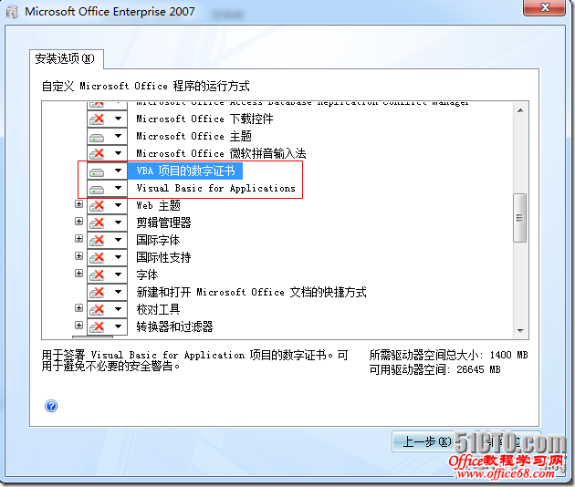Click install-state icon for 微软拼音输入法
The image size is (575, 487).
(x=97, y=153)
